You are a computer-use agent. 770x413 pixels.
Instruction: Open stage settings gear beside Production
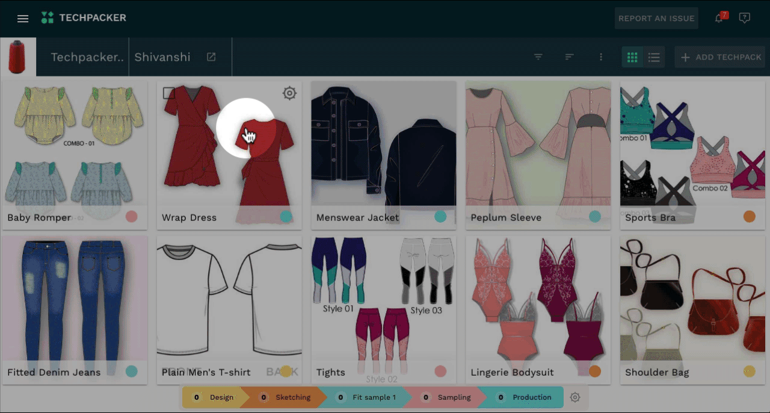coord(575,397)
